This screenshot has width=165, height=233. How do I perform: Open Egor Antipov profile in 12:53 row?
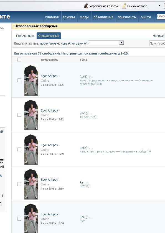[49, 111]
